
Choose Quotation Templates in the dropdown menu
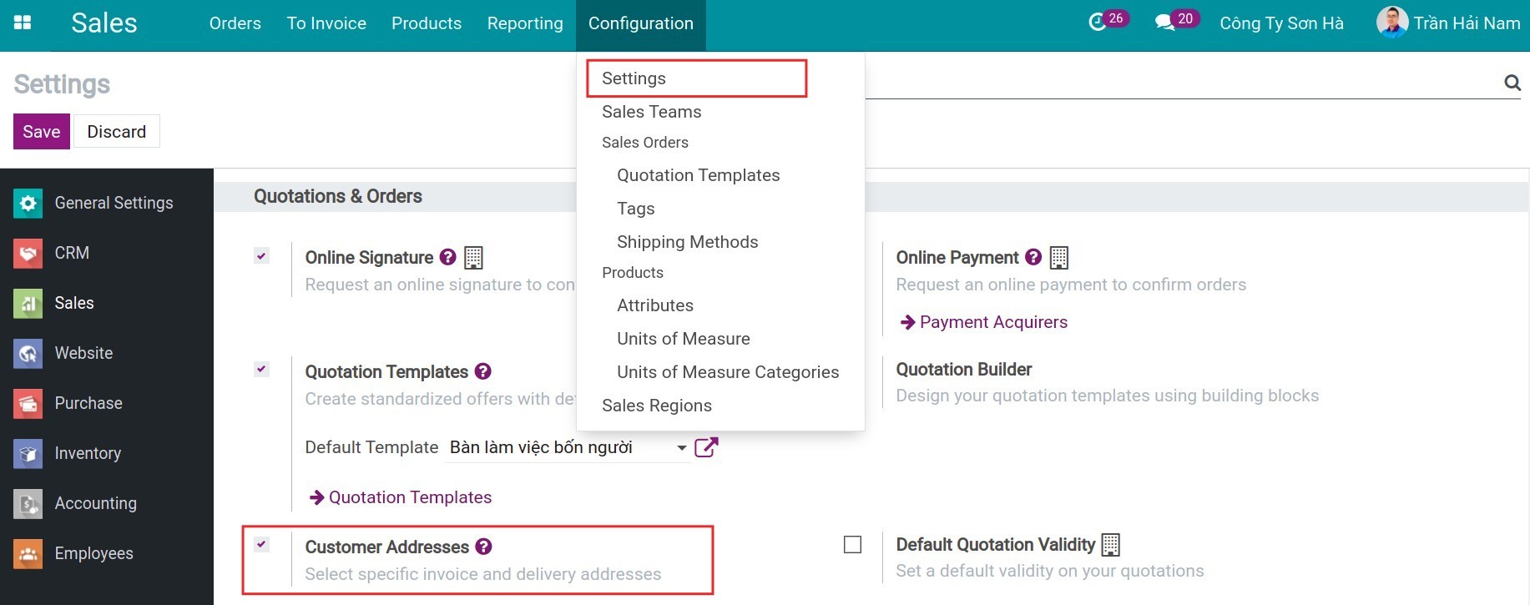pos(698,175)
